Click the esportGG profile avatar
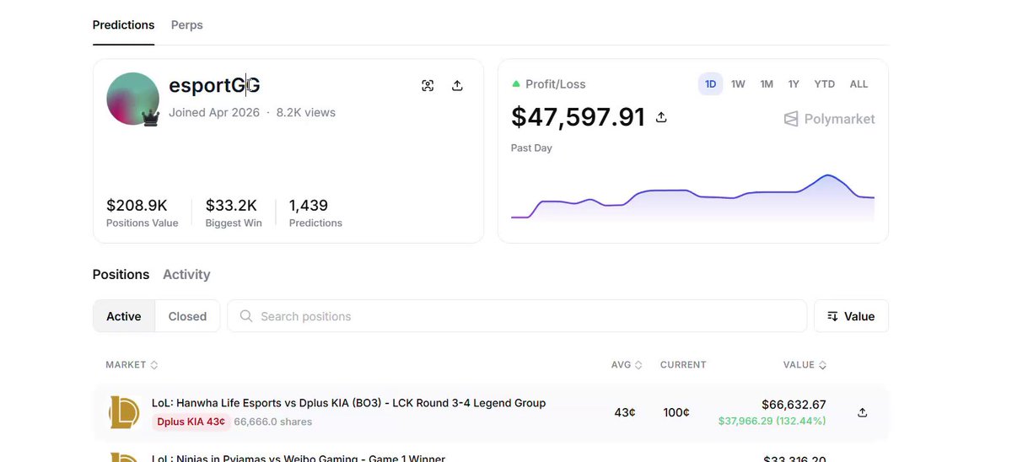 132,99
